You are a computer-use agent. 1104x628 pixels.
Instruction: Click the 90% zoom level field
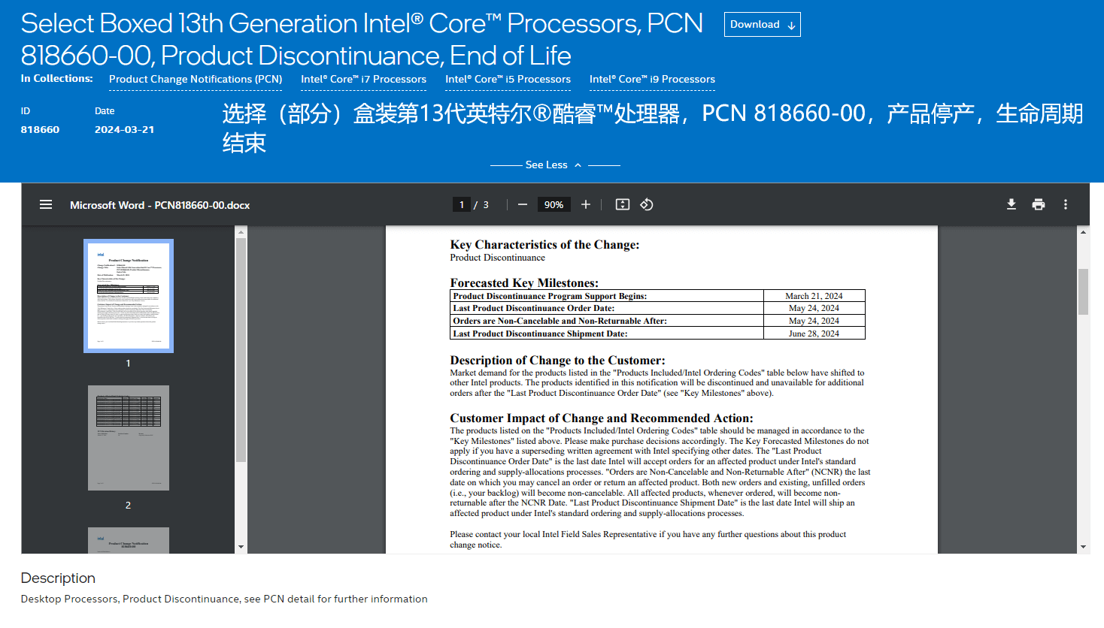click(554, 204)
